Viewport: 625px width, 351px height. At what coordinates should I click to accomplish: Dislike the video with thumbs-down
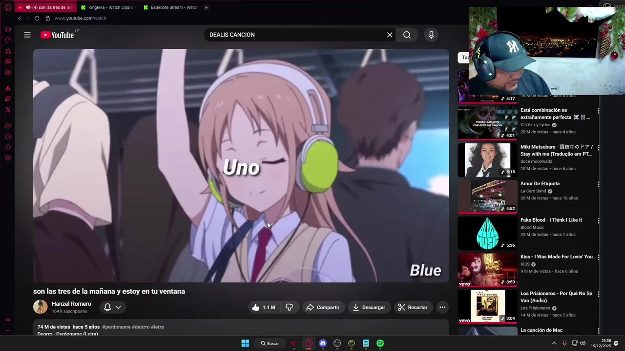point(289,307)
